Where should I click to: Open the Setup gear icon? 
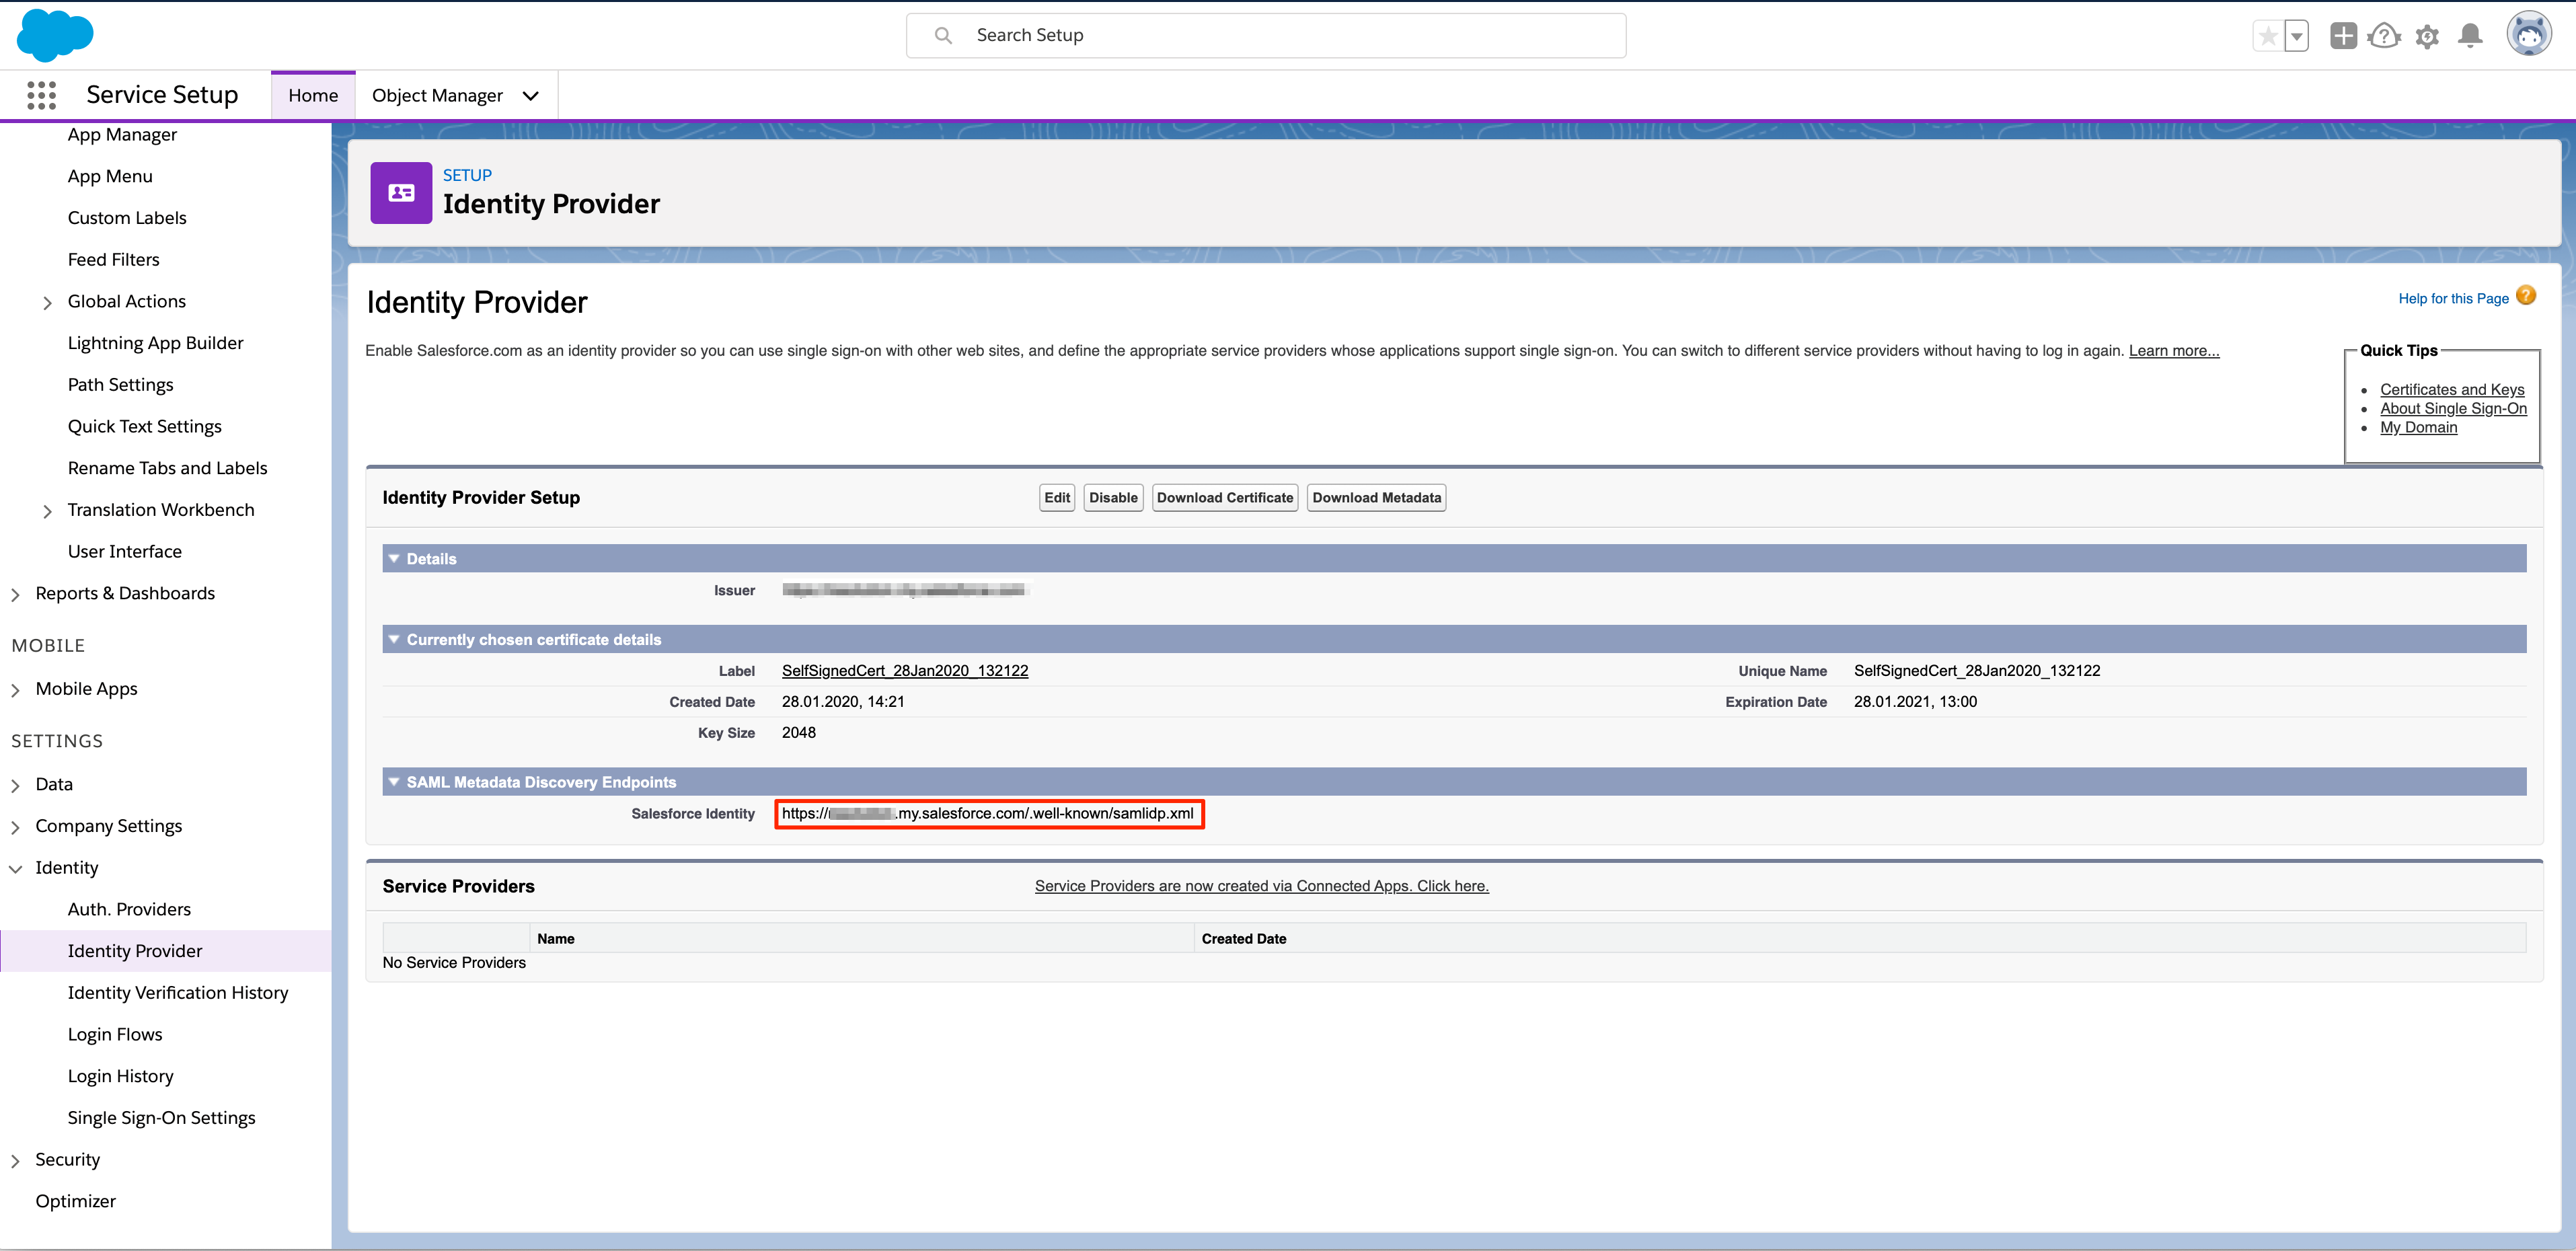(x=2427, y=36)
